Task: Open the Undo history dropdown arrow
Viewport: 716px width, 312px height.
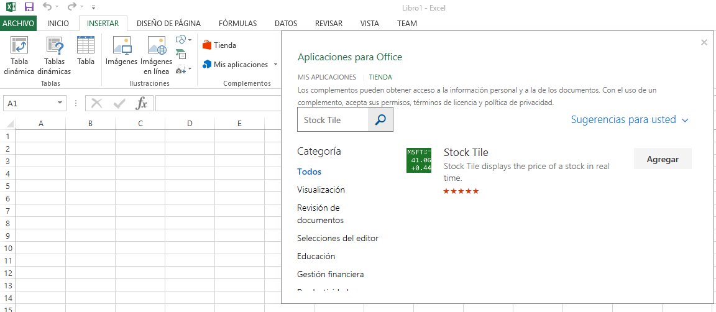Action: 57,7
